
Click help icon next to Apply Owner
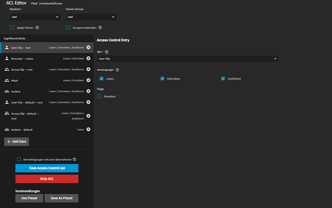point(37,28)
